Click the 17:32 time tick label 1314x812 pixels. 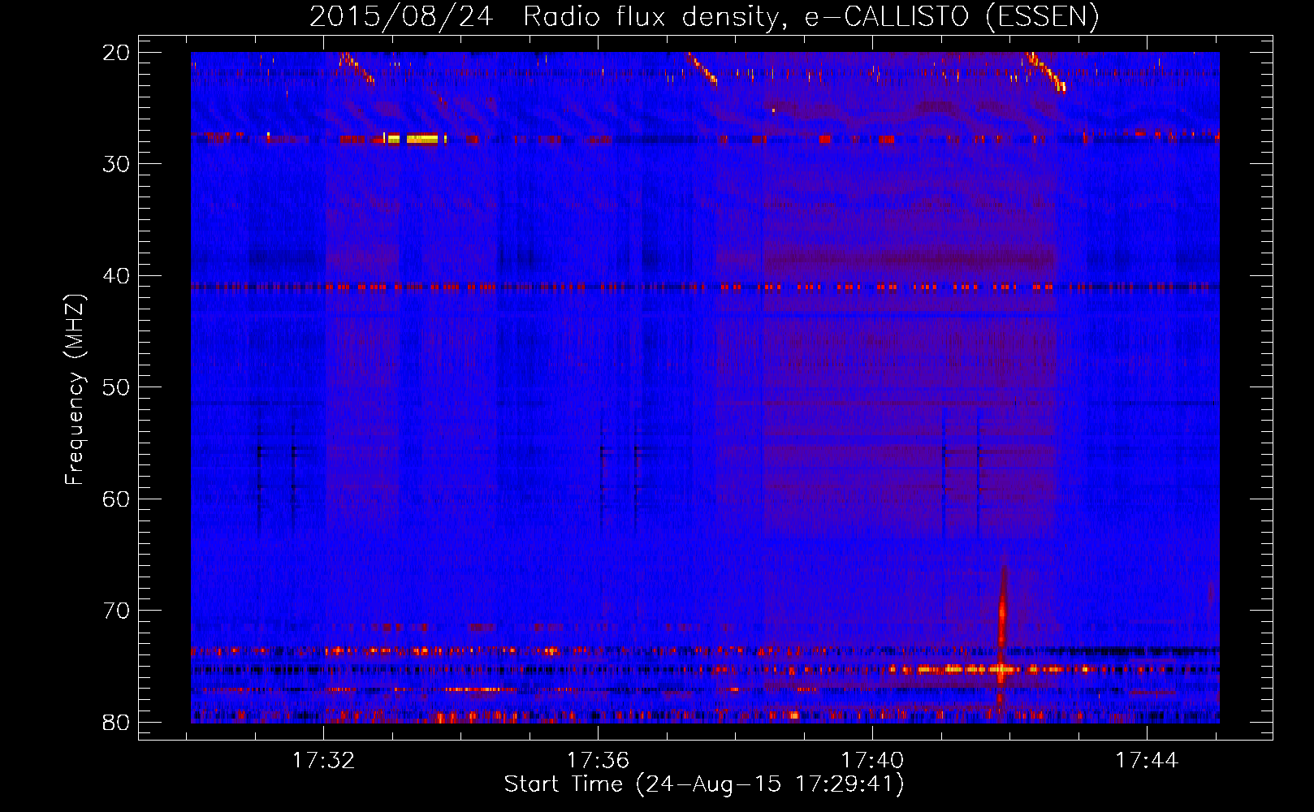324,761
